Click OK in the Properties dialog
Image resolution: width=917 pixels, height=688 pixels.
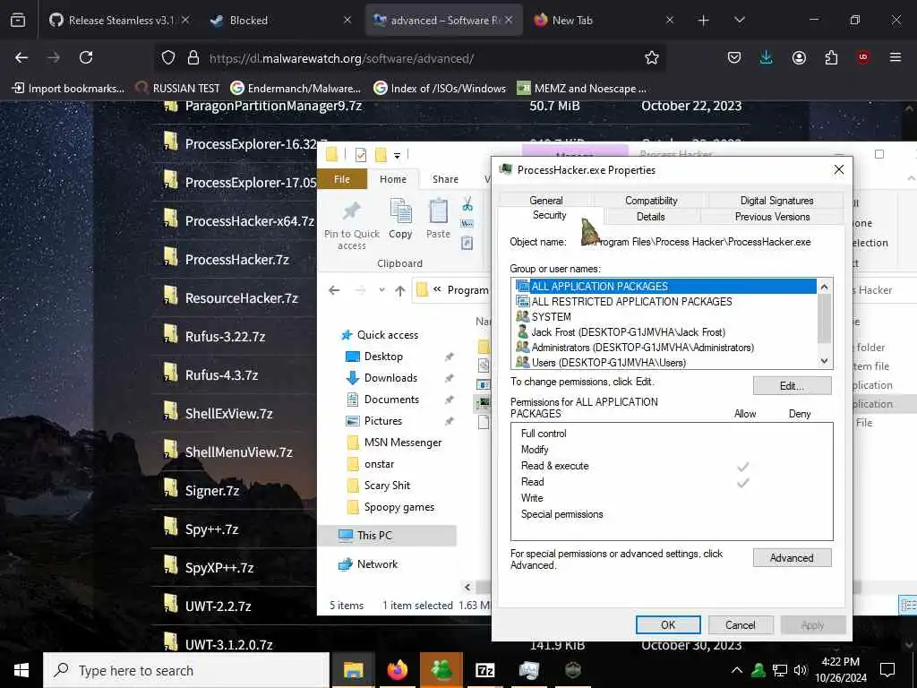tap(668, 624)
